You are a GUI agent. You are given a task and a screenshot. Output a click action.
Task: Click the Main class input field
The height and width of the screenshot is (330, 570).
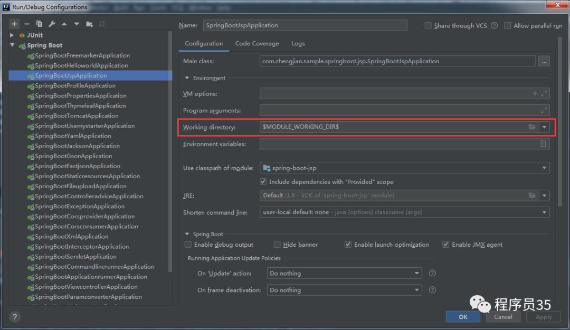click(397, 61)
